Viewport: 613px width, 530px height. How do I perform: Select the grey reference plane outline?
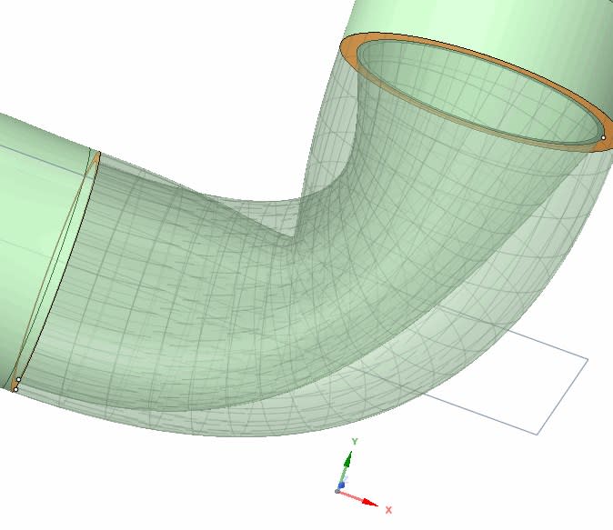(562, 395)
